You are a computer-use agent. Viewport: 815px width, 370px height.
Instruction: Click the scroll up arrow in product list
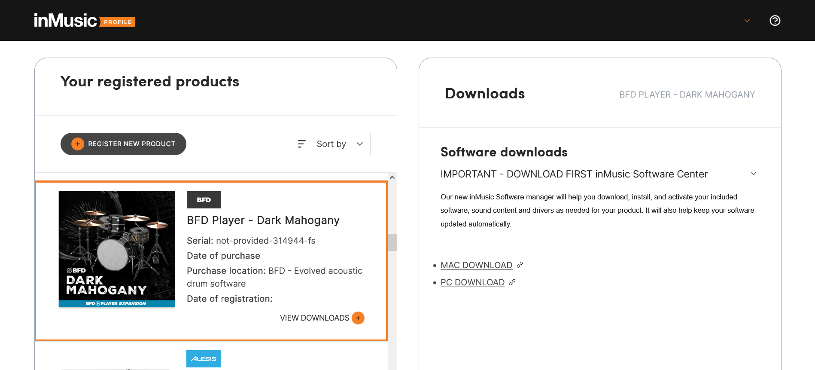click(392, 177)
